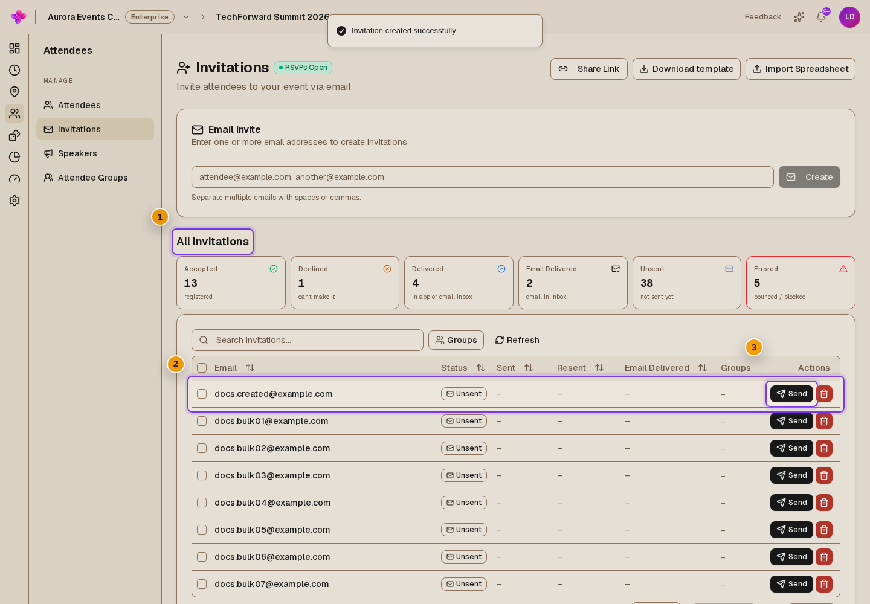Delete the docs.bulk01@example.com invitation

click(x=824, y=421)
